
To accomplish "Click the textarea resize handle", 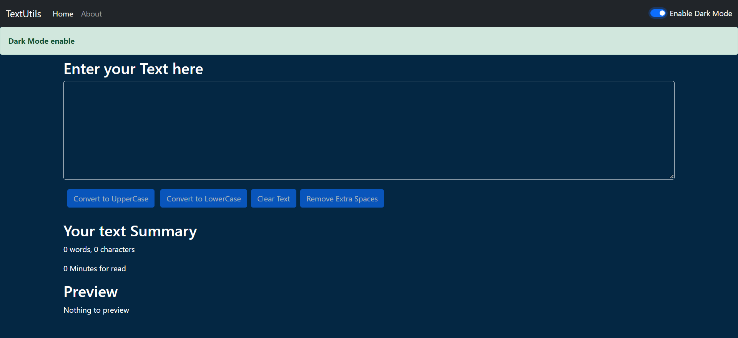I will (672, 176).
